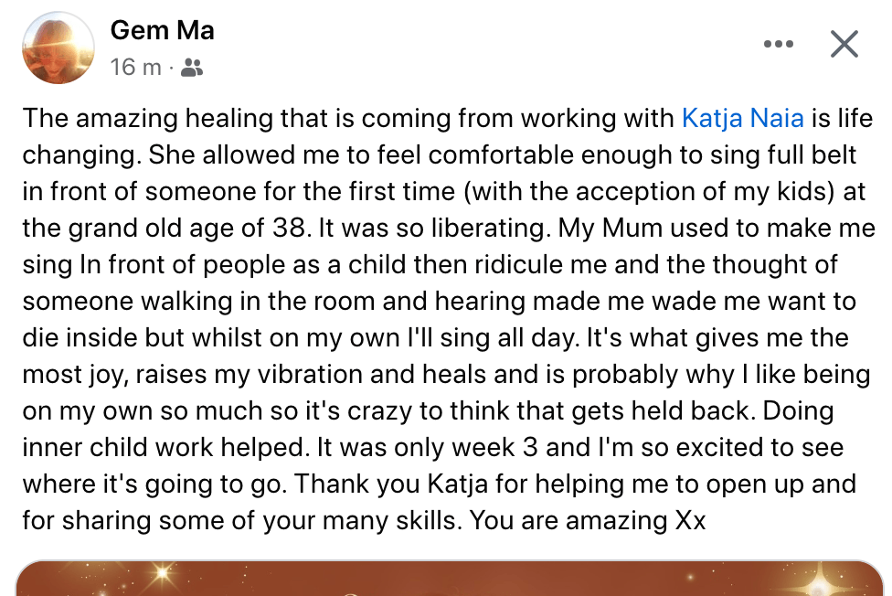Click the friends audience icon
The height and width of the screenshot is (596, 892).
(192, 67)
